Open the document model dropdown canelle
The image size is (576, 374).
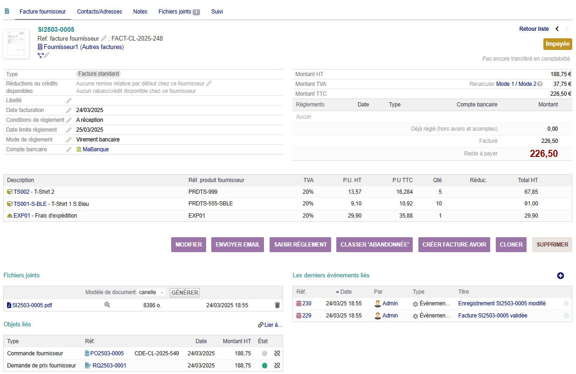(152, 293)
